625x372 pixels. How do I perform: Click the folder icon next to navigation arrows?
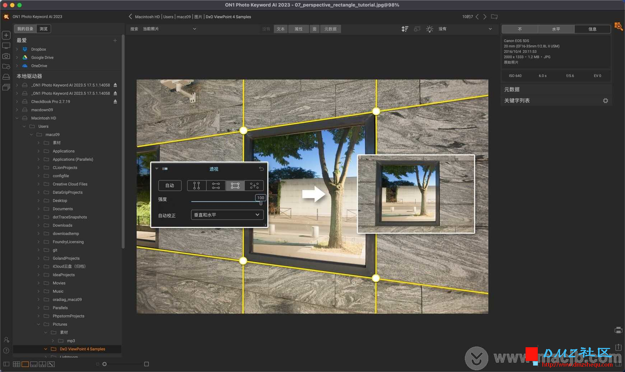pos(494,17)
